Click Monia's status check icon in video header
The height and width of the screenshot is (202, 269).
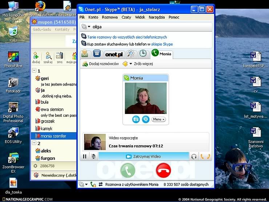127,78
